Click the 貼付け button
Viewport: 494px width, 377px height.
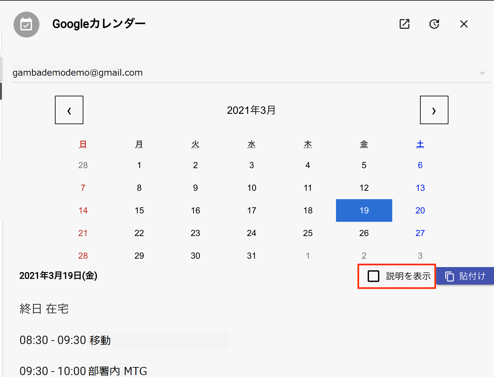(465, 276)
